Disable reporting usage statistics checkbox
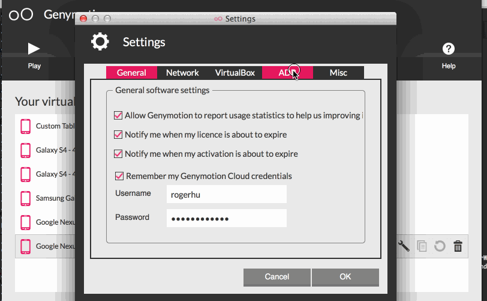Screen dimensions: 487x301 coord(118,115)
